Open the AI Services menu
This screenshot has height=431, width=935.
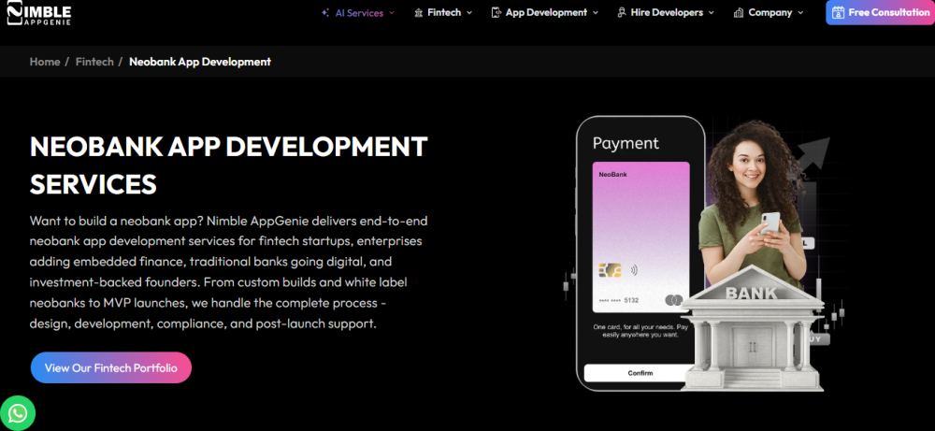pos(358,12)
